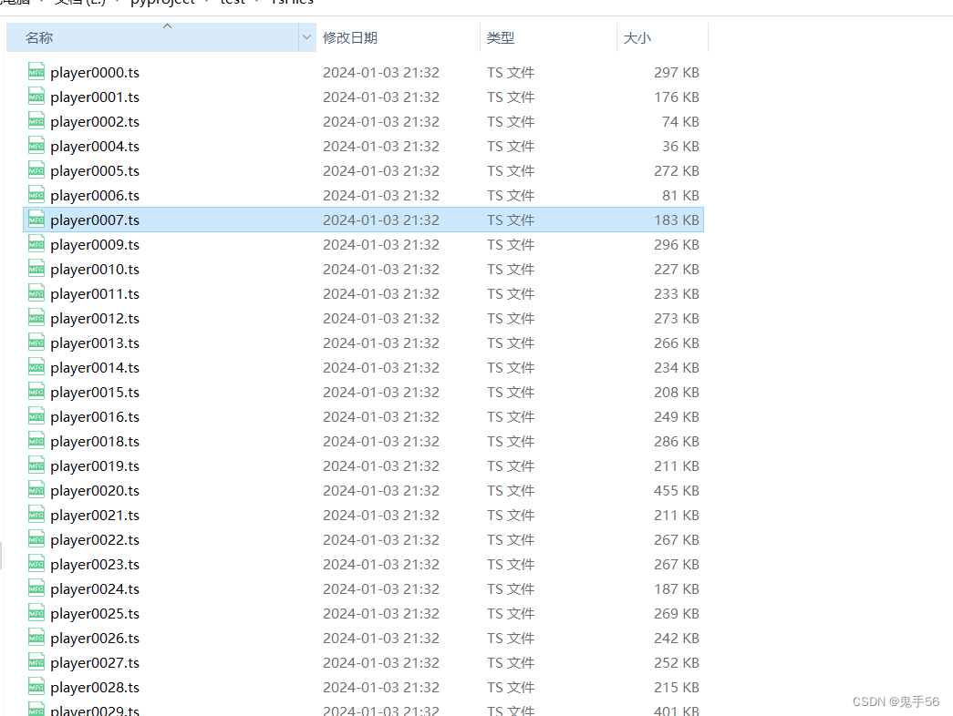Sort files by 大小 column header
The height and width of the screenshot is (716, 953).
tap(662, 37)
